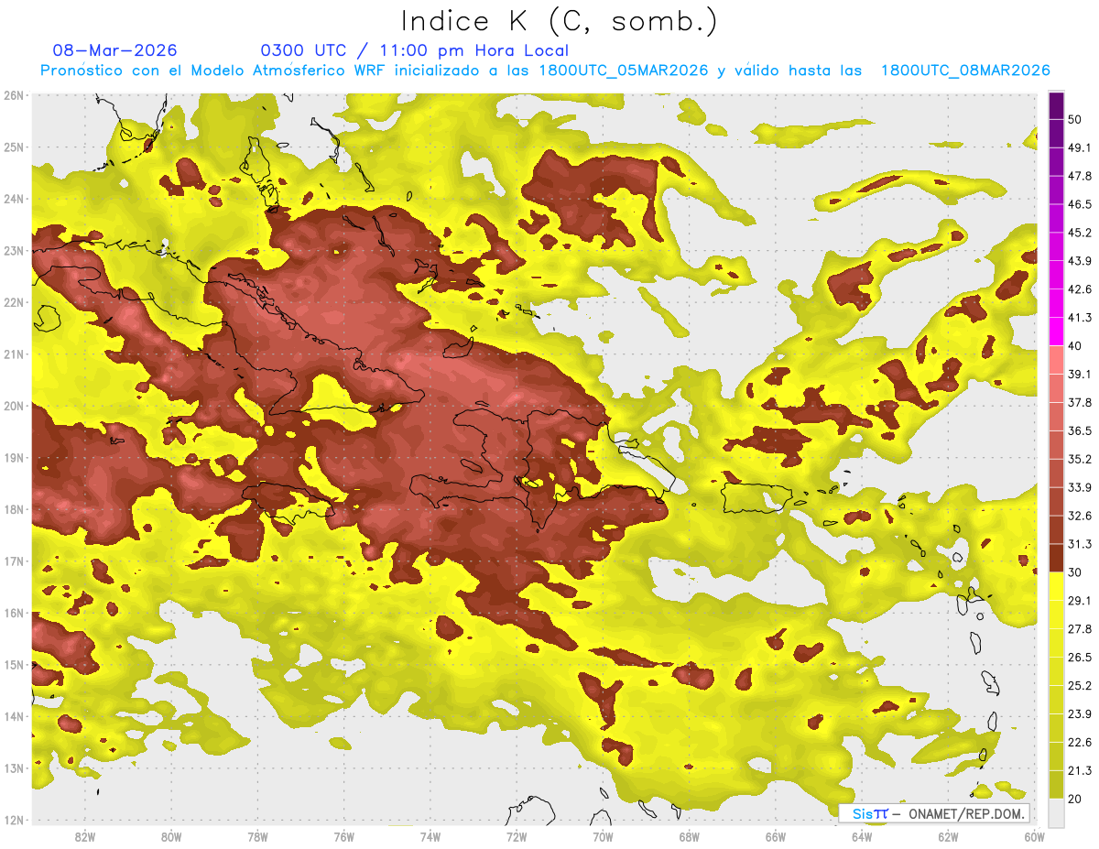
Task: Click the '33.9' colorbar value
Action: [1079, 487]
